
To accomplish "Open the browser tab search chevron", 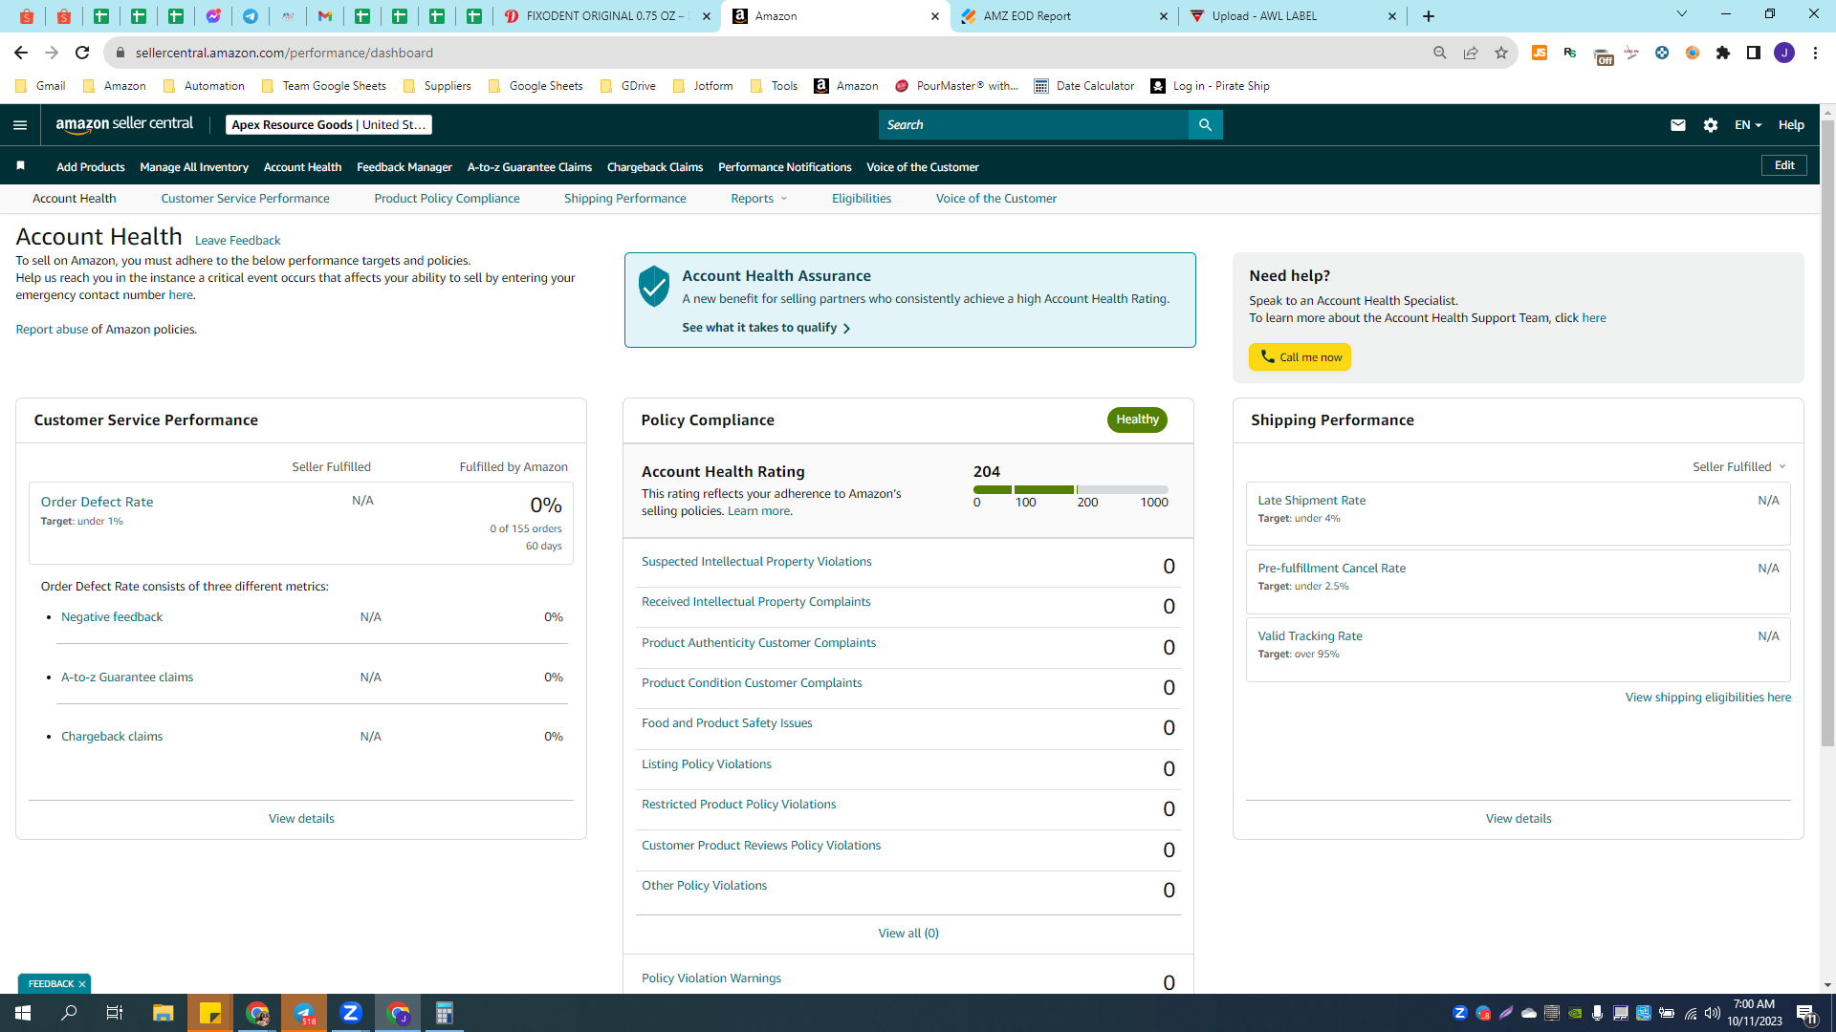I will 1682,14.
